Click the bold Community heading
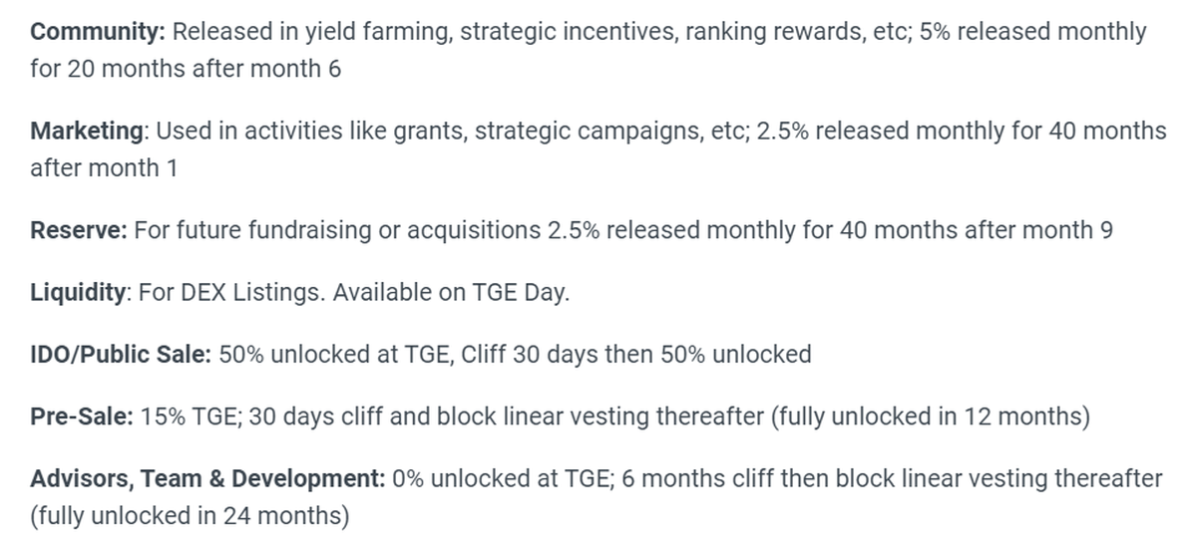This screenshot has width=1197, height=549. tap(98, 32)
